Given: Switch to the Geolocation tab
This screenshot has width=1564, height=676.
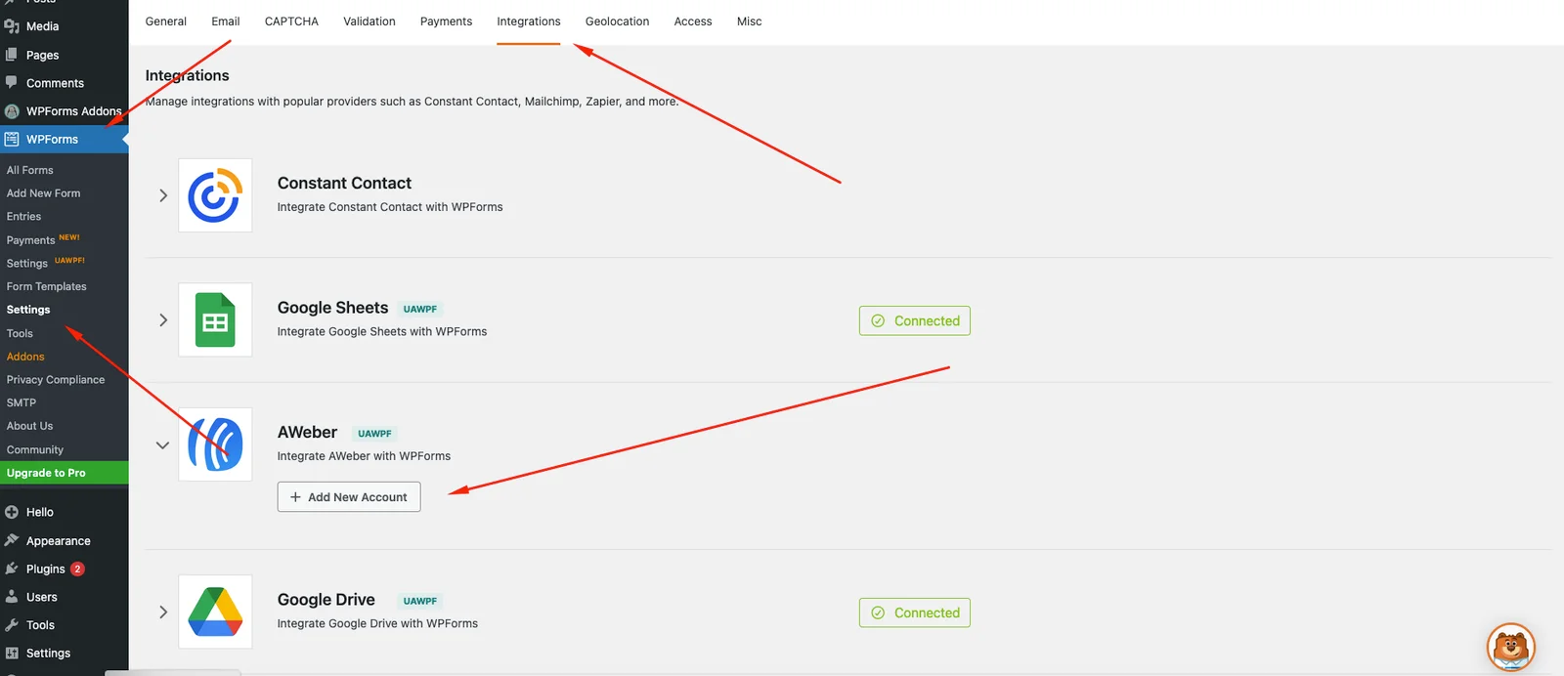Looking at the screenshot, I should (617, 21).
